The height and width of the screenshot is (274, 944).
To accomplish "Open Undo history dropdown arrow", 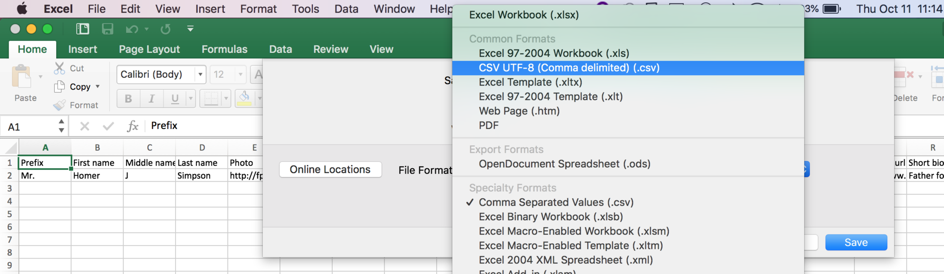I will [x=147, y=29].
